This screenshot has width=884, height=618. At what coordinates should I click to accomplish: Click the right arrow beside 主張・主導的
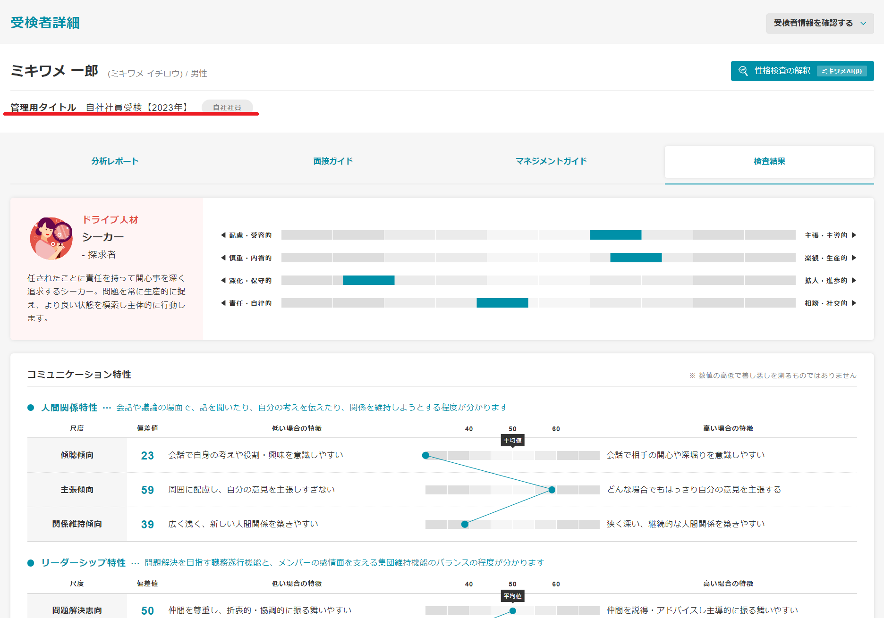tap(854, 235)
